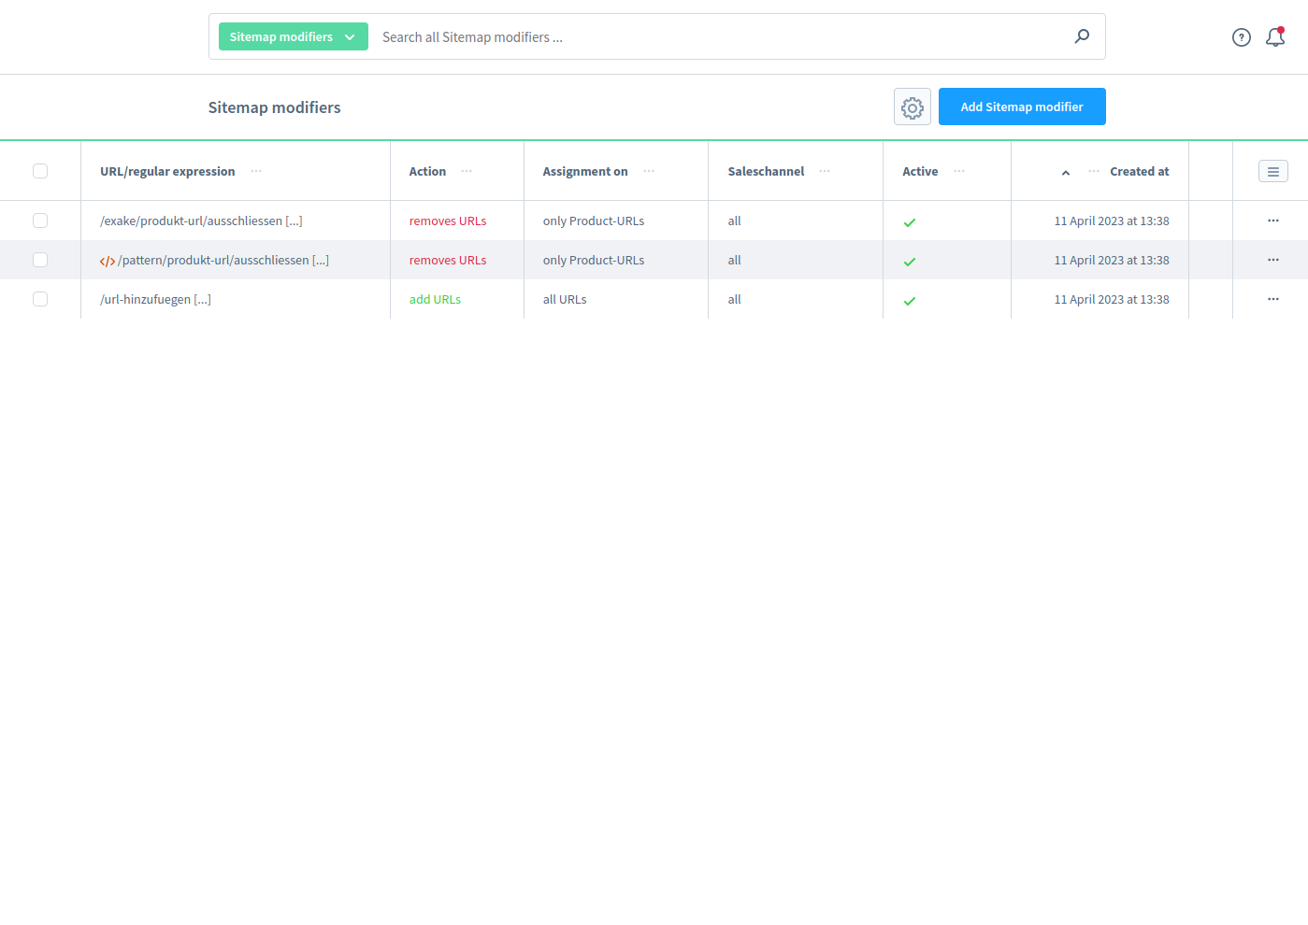The height and width of the screenshot is (925, 1308).
Task: Click 'only Product-URLs' in the /pattern row
Action: 594,261
